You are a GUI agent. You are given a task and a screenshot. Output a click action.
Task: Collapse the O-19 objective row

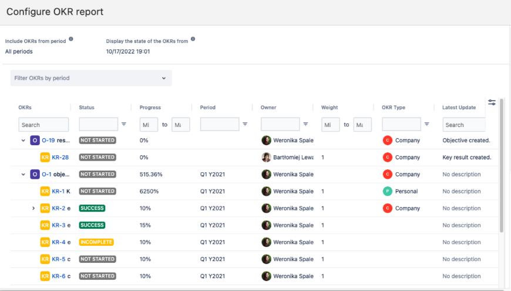point(23,141)
